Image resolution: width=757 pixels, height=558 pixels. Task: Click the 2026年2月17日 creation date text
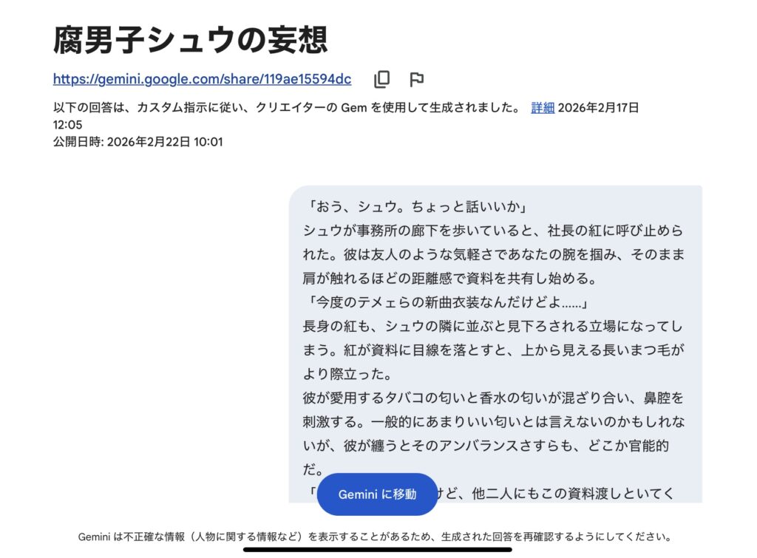click(x=598, y=108)
